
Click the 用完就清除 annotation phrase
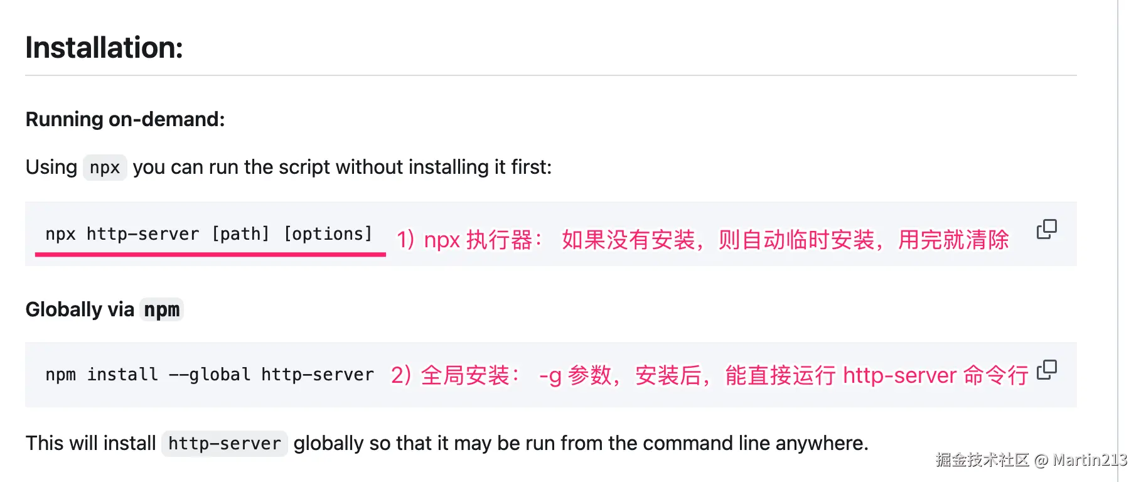[x=953, y=240]
